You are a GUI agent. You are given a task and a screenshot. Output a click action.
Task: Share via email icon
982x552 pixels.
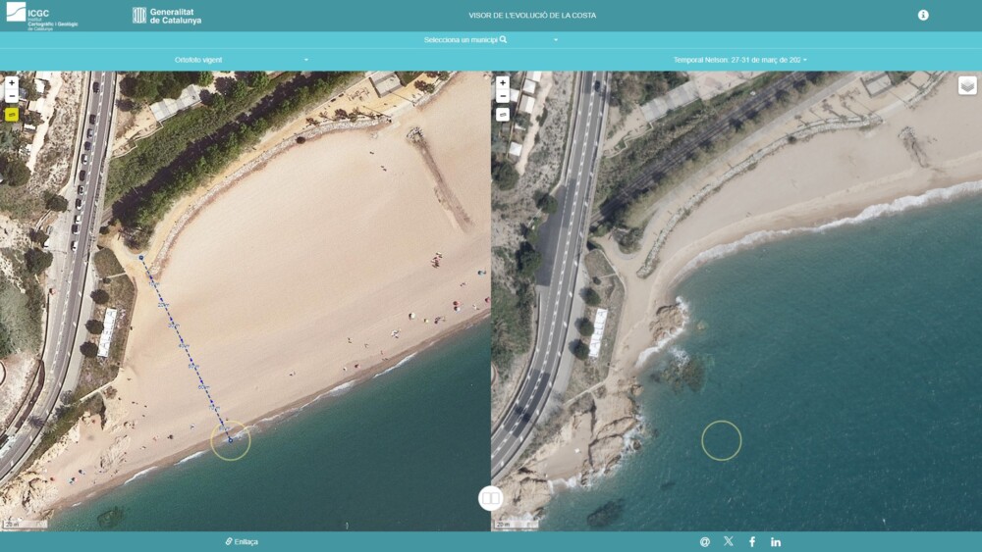(x=704, y=541)
